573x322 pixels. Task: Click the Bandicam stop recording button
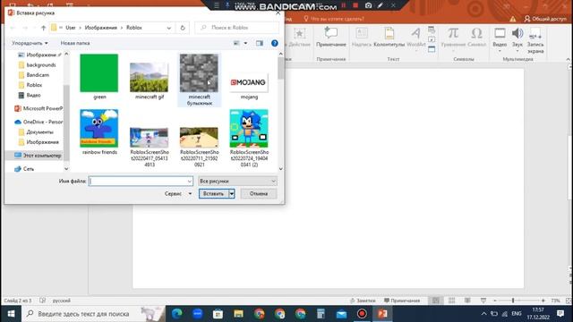tap(355, 5)
